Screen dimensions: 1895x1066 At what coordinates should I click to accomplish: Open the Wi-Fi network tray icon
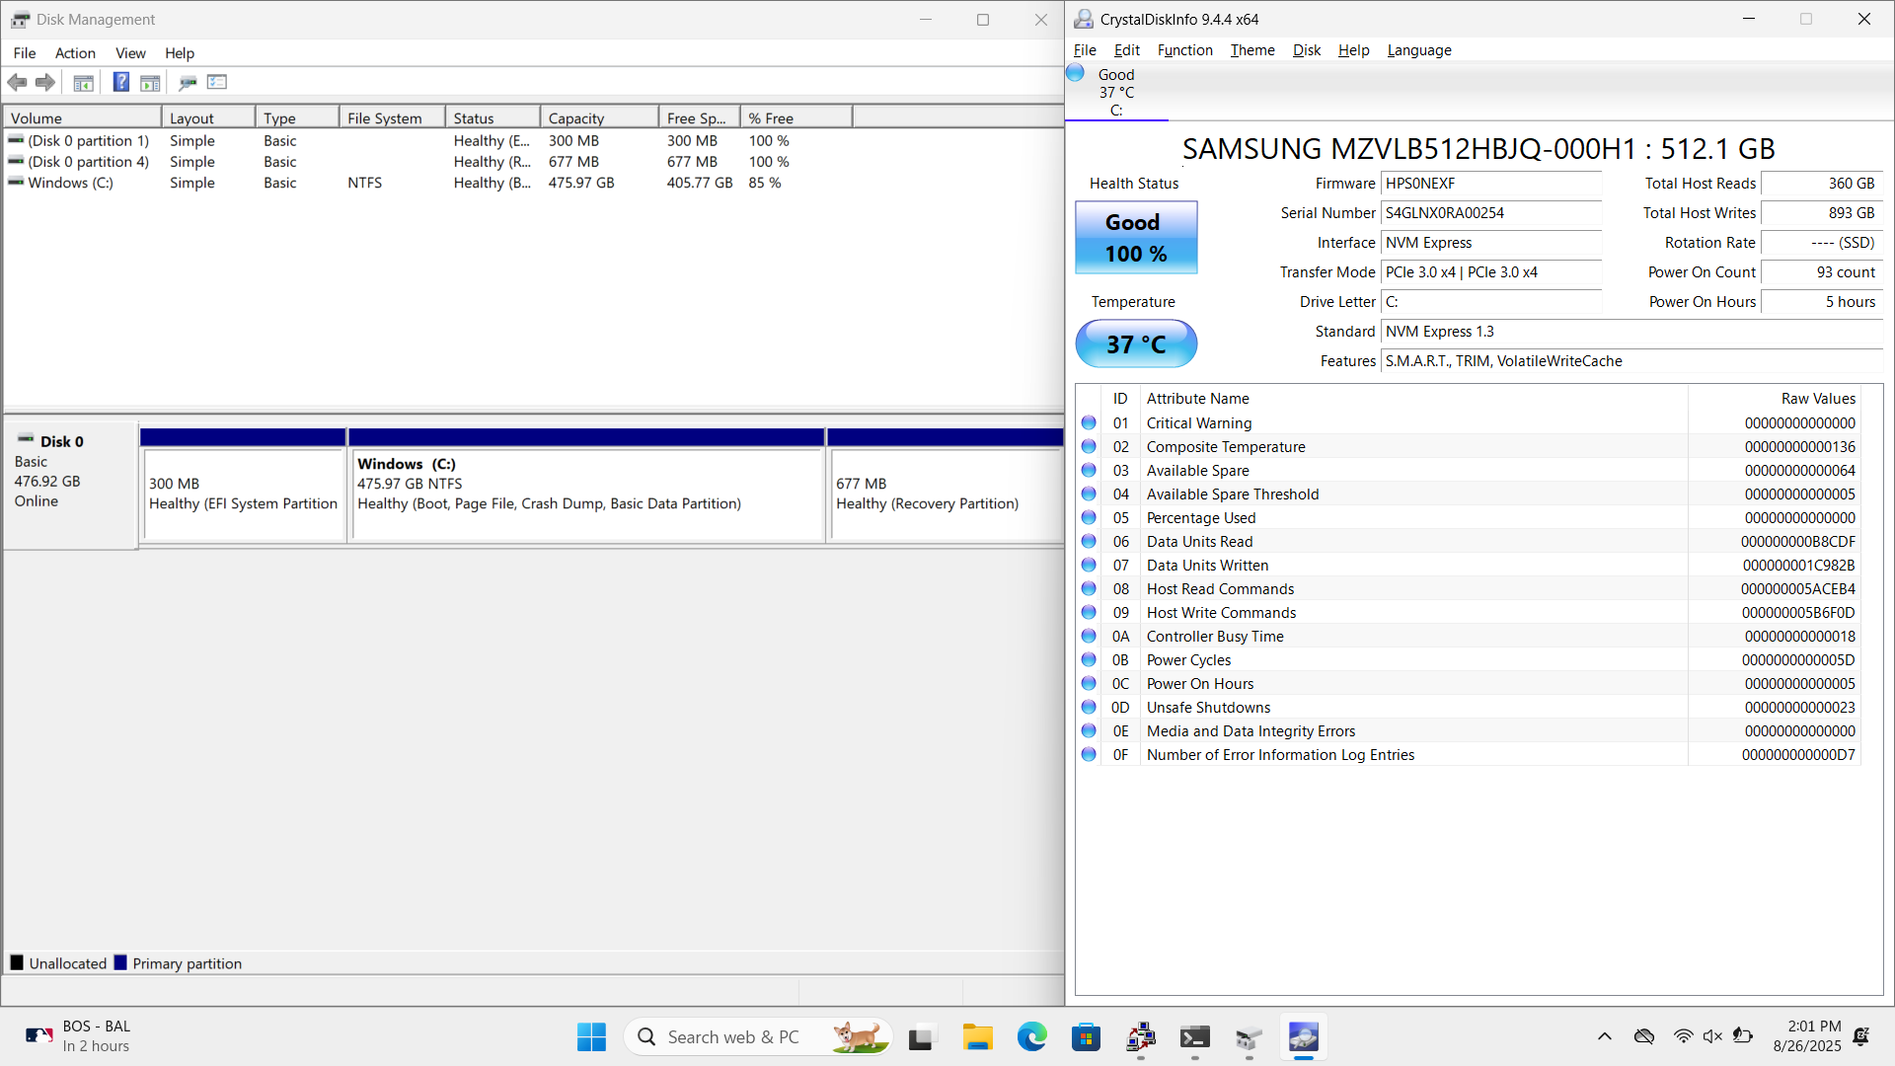tap(1683, 1036)
